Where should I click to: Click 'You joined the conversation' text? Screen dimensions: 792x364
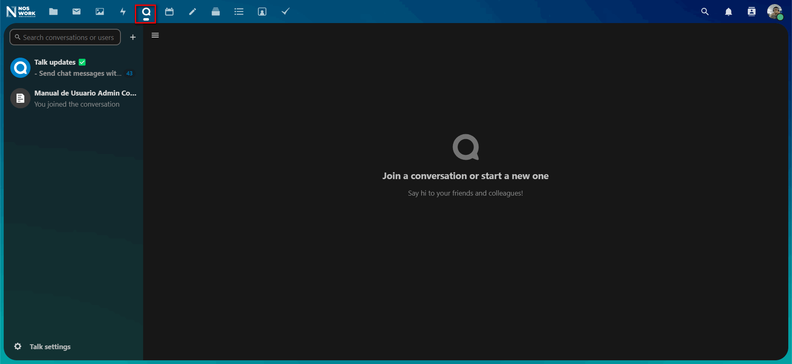(x=77, y=104)
